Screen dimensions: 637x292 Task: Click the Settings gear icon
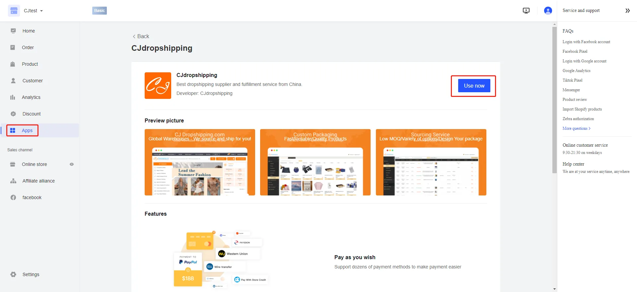coord(13,274)
